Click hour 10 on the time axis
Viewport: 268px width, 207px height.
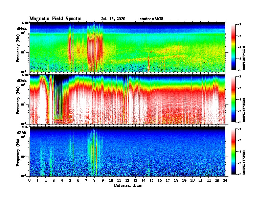111,181
